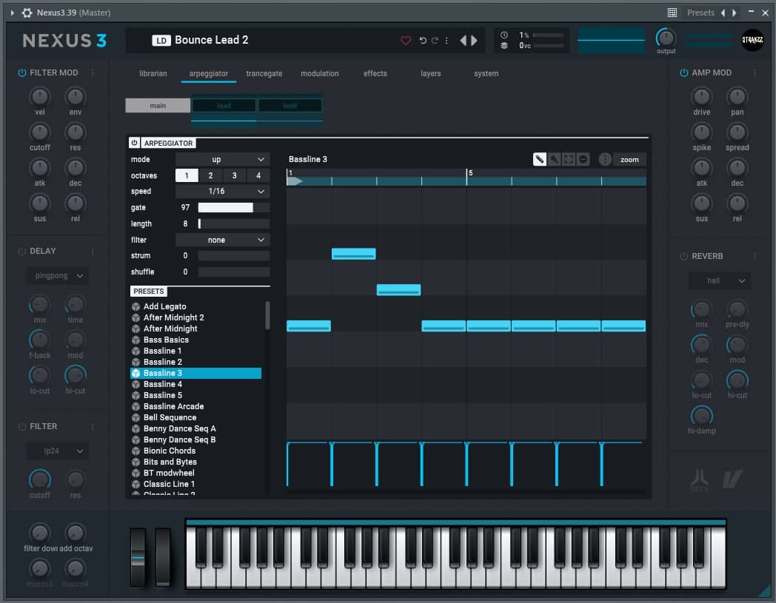Screen dimensions: 776x603
Task: Click the zoom button in the arpeggiator
Action: [x=629, y=159]
